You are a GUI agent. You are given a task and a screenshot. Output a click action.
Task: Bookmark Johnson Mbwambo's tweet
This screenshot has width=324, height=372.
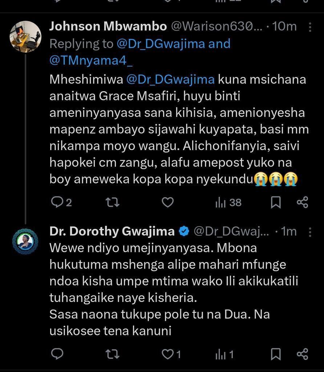(276, 202)
